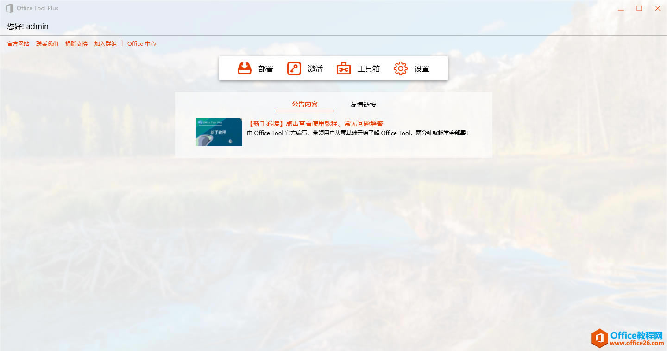This screenshot has width=667, height=351.
Task: Open the 加入群组 link
Action: click(x=105, y=43)
